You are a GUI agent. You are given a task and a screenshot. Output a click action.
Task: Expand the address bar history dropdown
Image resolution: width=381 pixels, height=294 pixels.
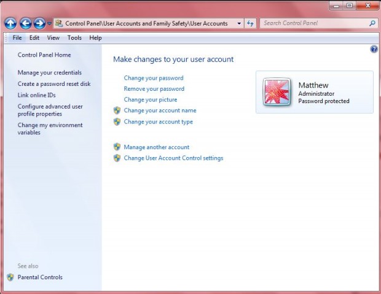(x=239, y=23)
